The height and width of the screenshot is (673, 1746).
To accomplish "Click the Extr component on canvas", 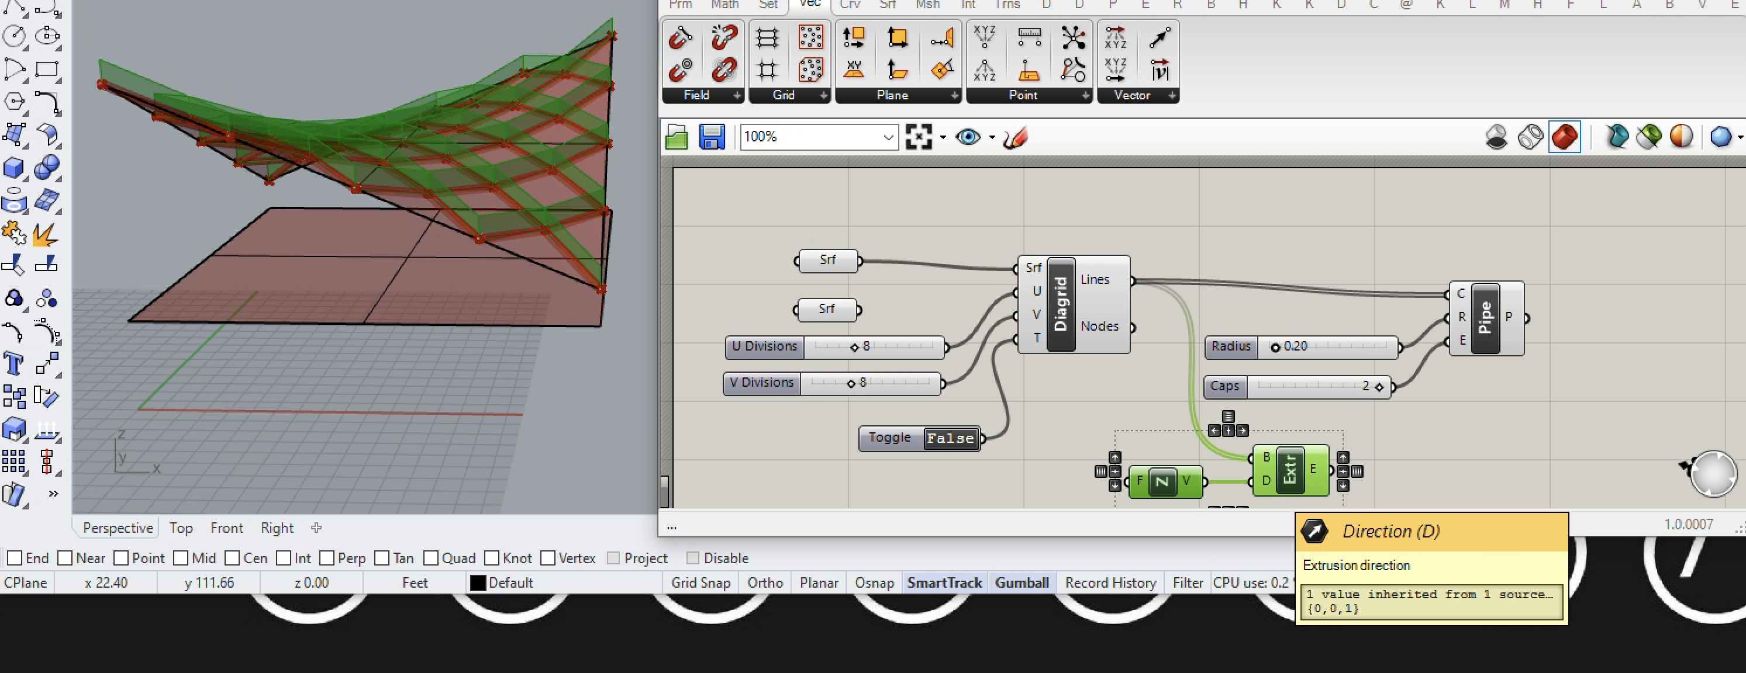I will tap(1289, 469).
